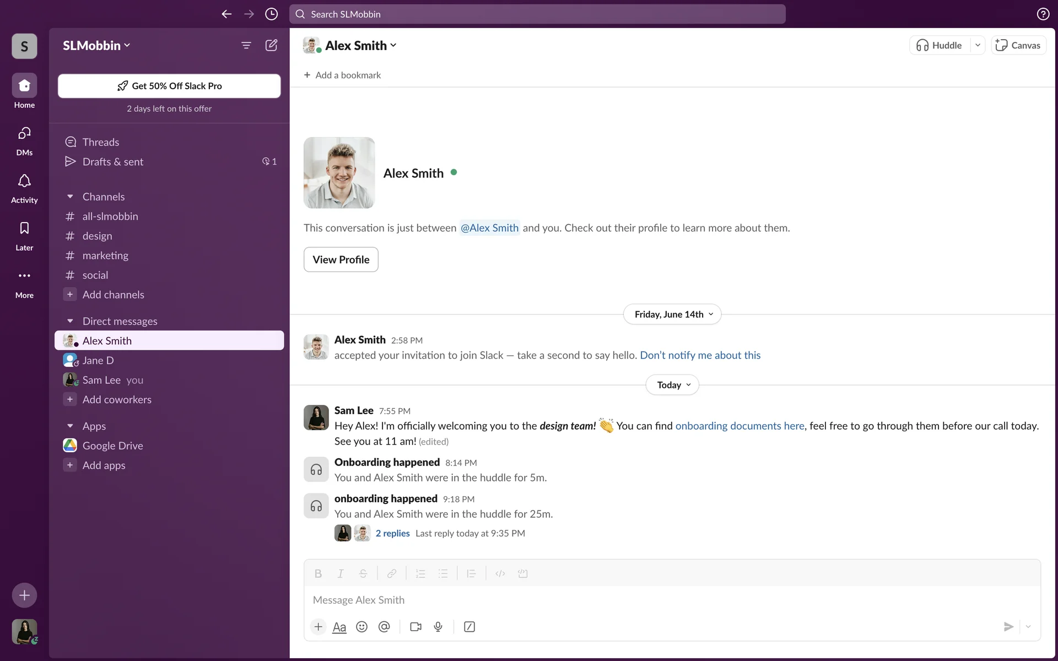Open the Huddle options dropdown arrow
This screenshot has height=661, width=1058.
(x=978, y=45)
